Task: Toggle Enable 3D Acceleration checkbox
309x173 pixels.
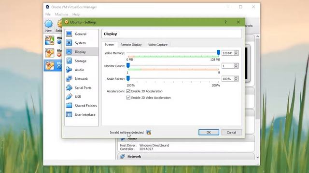Action: (128, 91)
